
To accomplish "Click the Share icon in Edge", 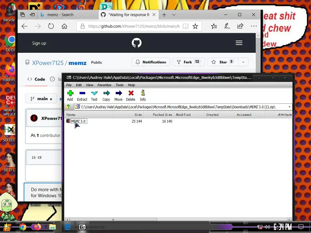I will 240,26.
